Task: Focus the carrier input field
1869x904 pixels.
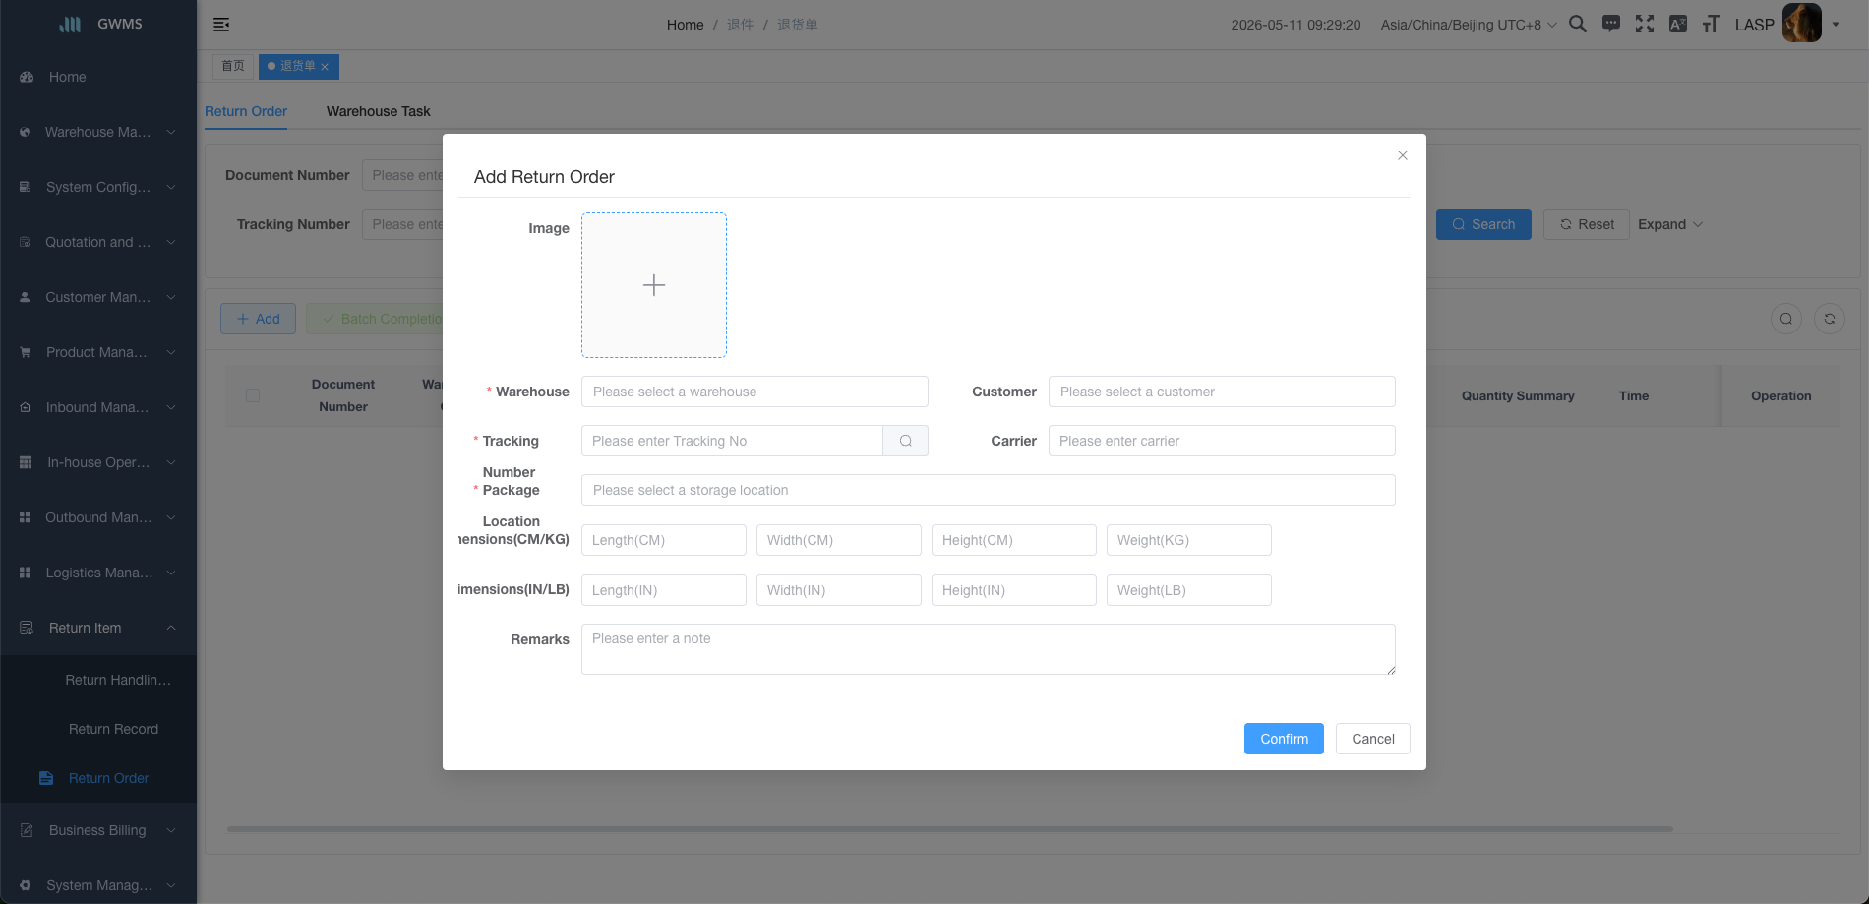Action: tap(1222, 441)
